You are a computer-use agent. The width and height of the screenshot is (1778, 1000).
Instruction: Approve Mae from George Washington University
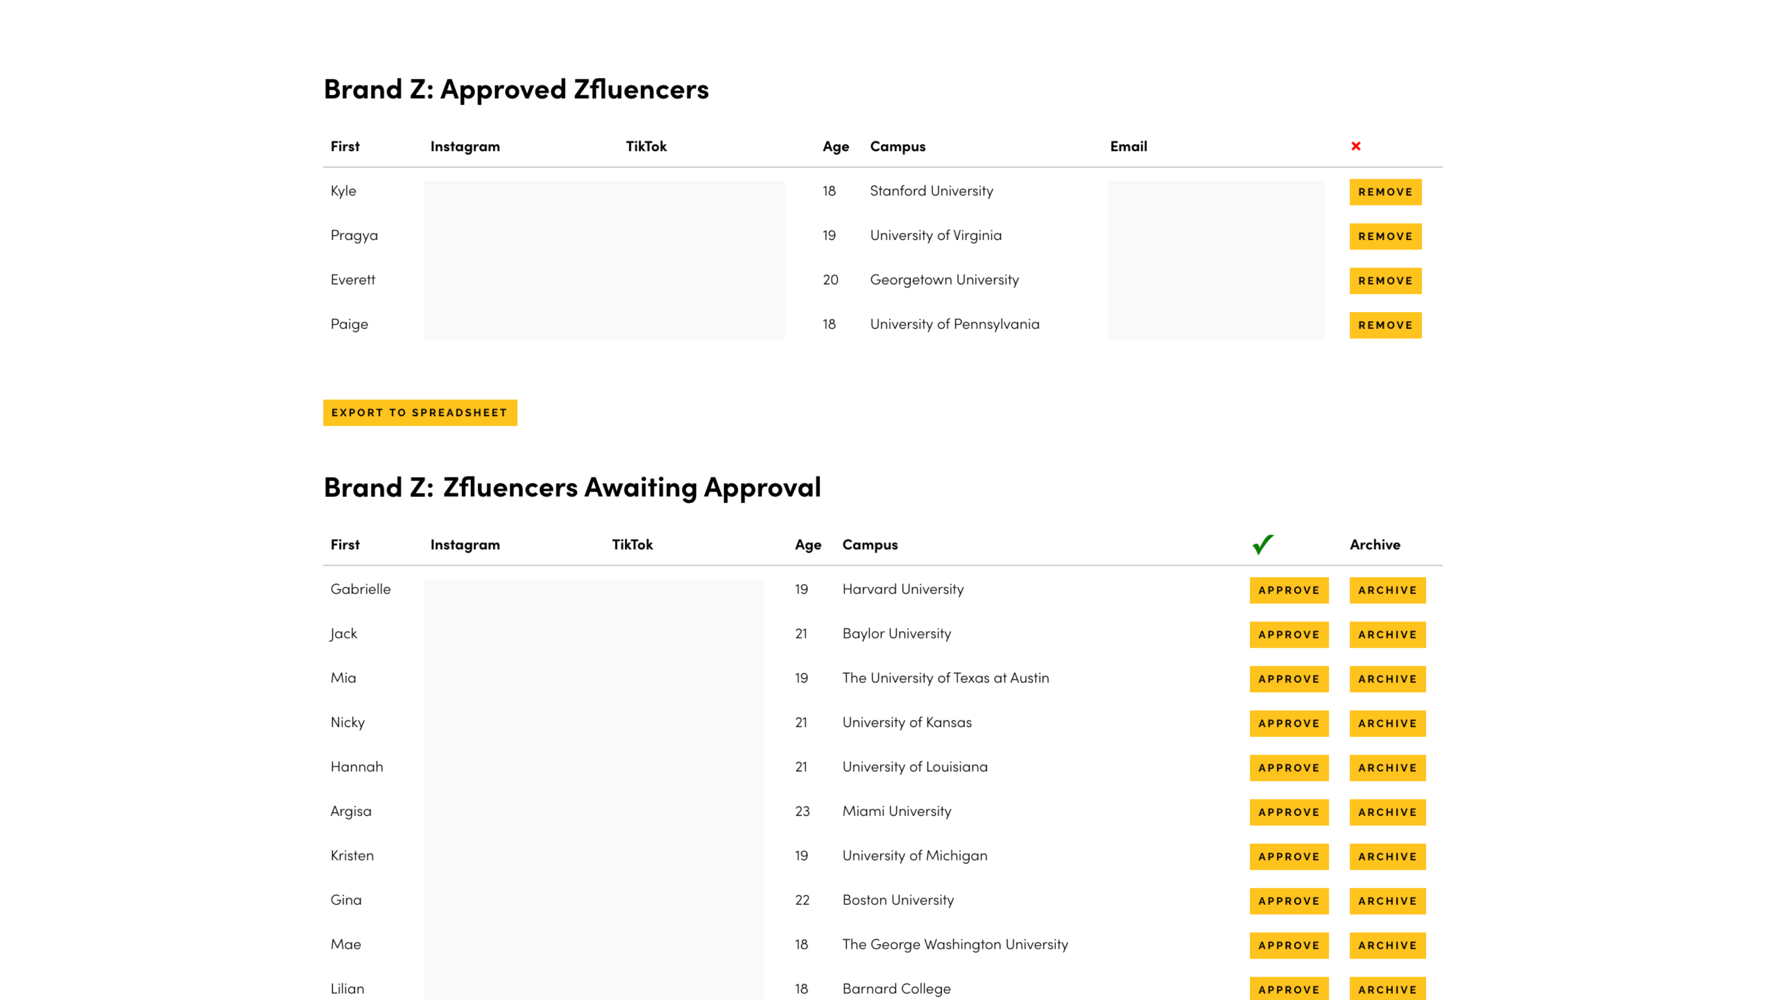[1289, 945]
